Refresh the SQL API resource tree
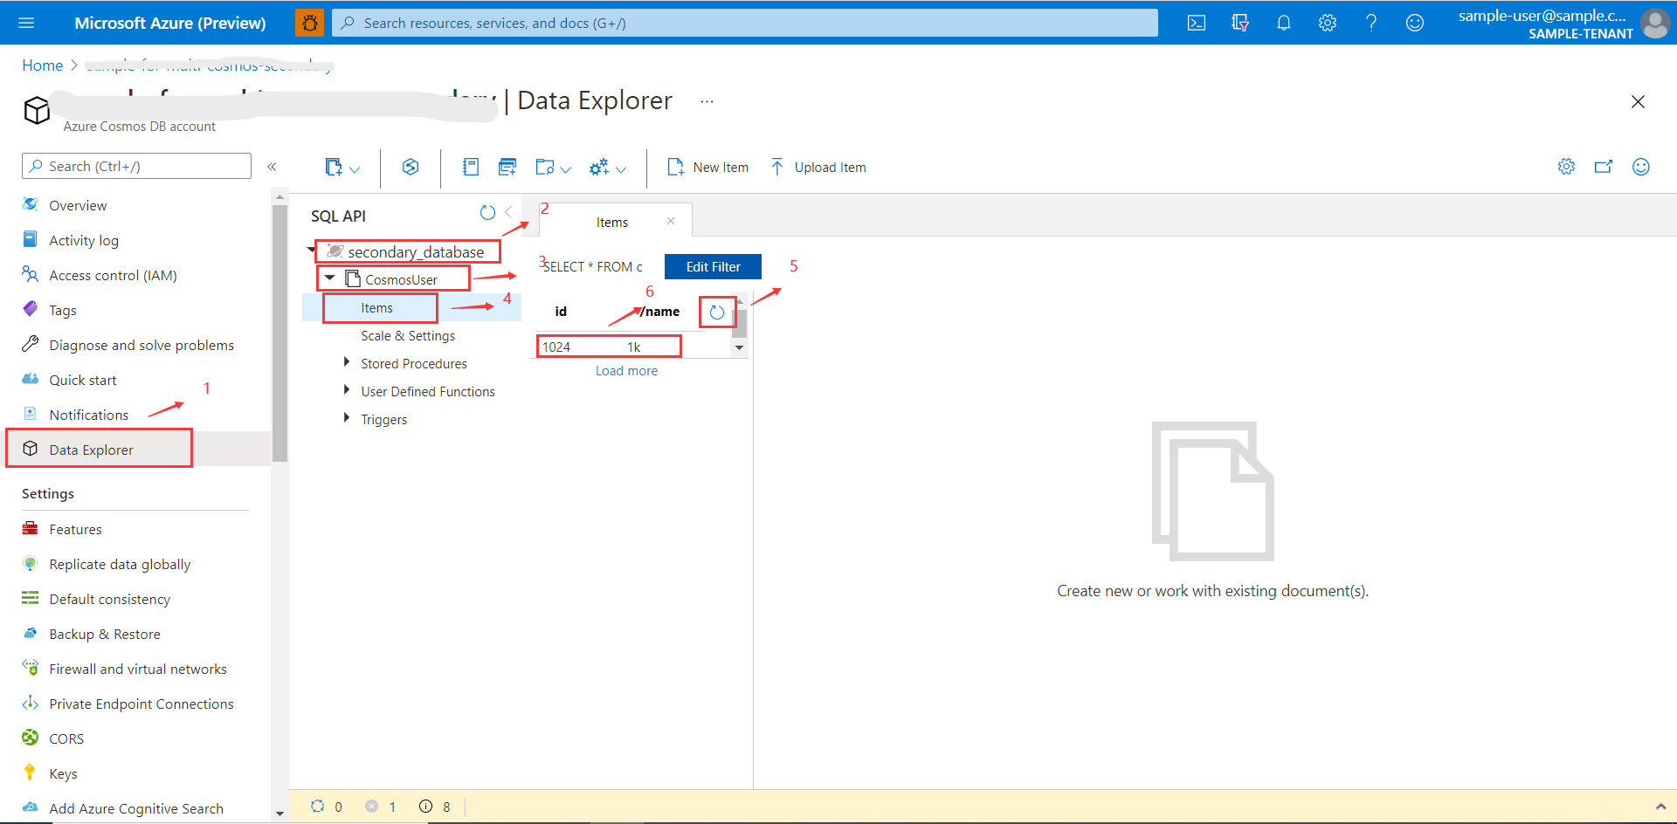Viewport: 1677px width, 824px height. (x=487, y=212)
